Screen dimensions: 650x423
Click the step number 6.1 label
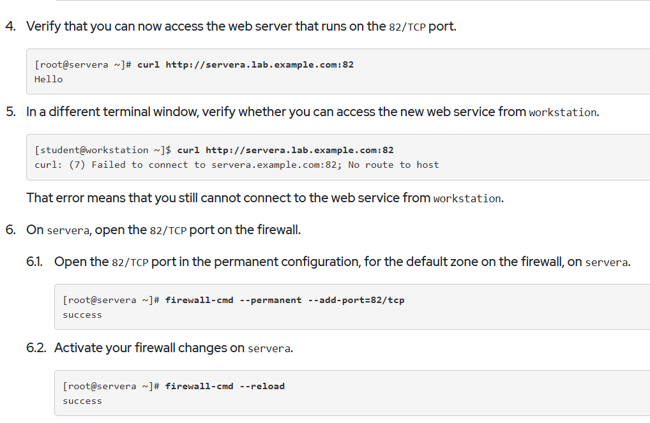click(x=34, y=262)
